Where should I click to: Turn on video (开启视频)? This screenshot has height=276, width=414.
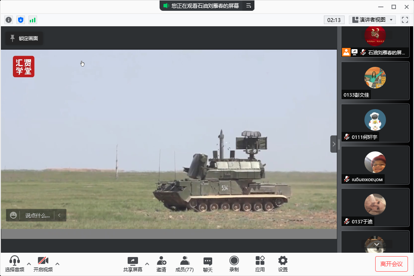[43, 264]
